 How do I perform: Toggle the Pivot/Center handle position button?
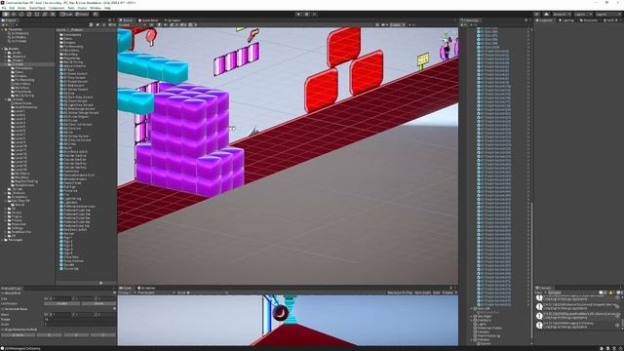point(66,14)
